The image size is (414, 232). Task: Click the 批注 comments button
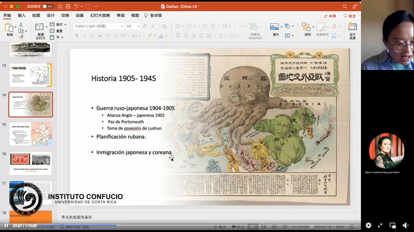tap(349, 16)
